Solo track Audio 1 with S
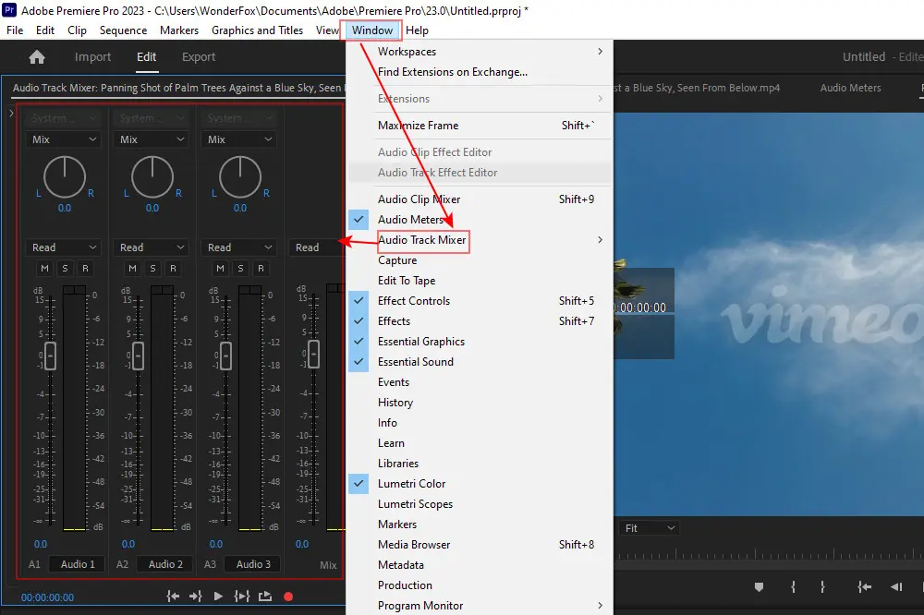Screen dimensions: 924x615 (65, 268)
